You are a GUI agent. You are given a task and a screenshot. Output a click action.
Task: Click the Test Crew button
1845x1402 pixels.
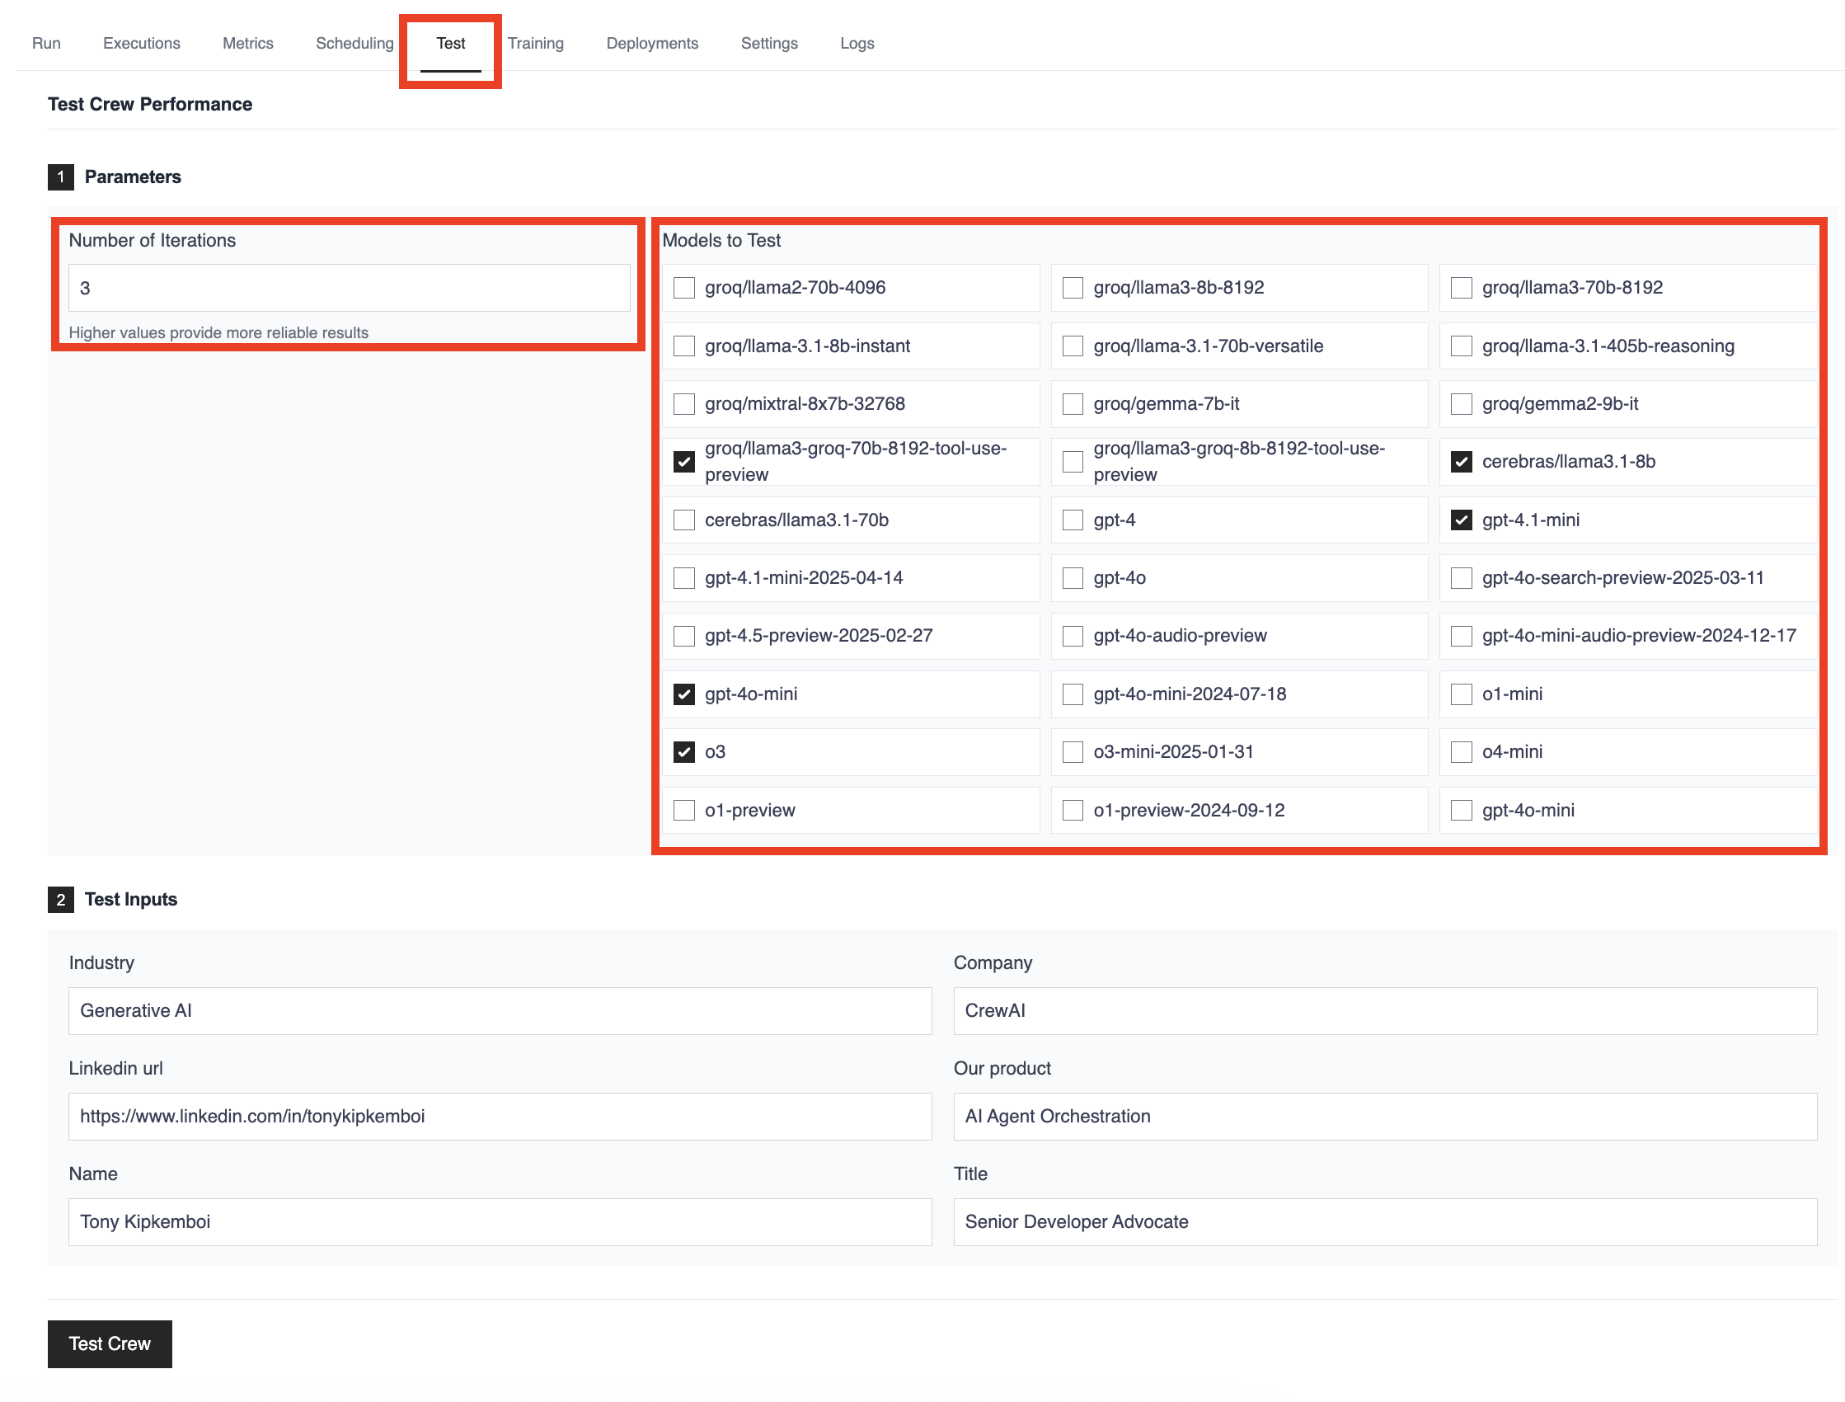coord(110,1343)
